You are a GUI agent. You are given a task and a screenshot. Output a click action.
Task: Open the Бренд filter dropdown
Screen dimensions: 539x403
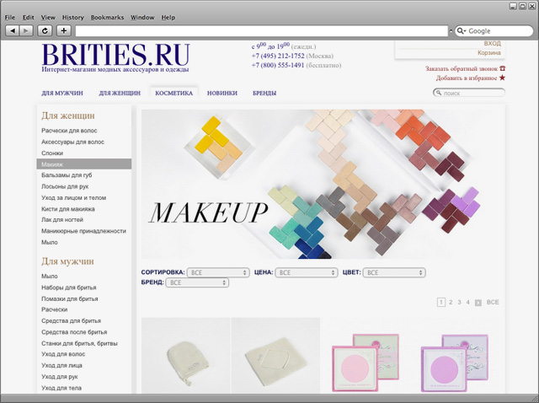197,283
